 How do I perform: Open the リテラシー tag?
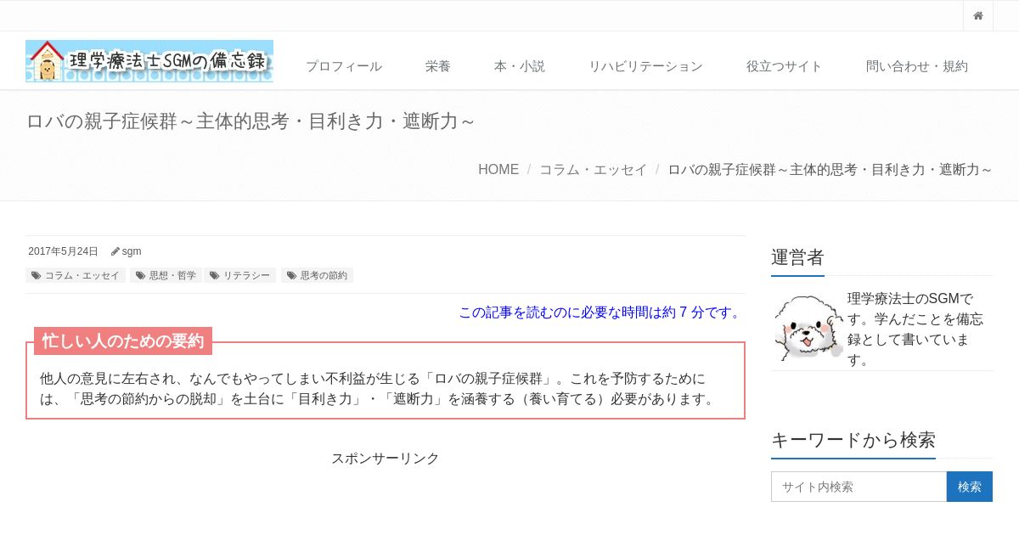240,275
